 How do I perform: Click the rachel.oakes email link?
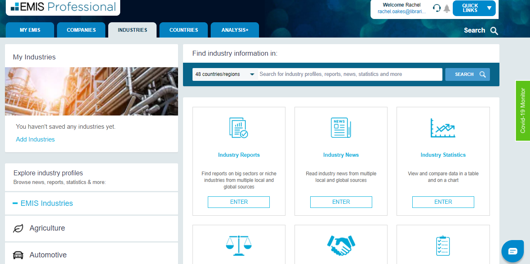[x=402, y=12]
